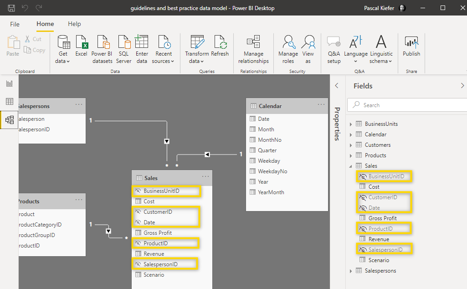Screen dimensions: 467x289
Task: Open Power BI datasets
Action: (102, 49)
